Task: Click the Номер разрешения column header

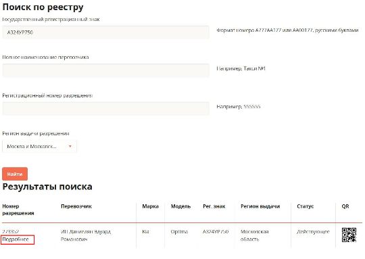Action: tap(18, 210)
